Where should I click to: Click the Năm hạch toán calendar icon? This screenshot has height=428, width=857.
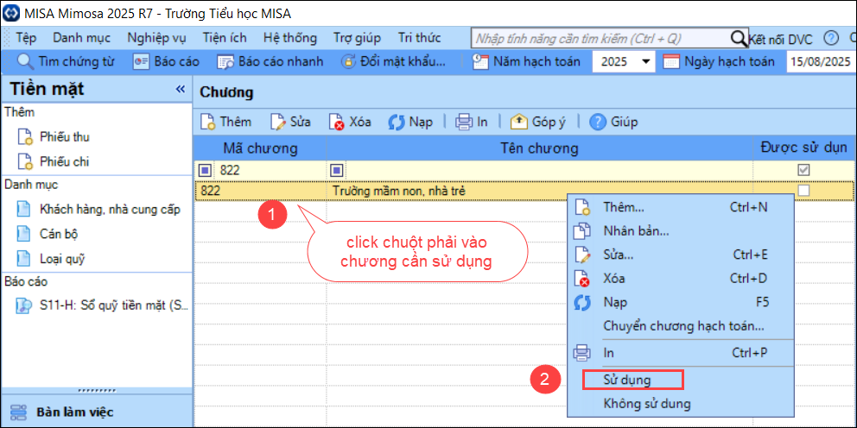[480, 61]
